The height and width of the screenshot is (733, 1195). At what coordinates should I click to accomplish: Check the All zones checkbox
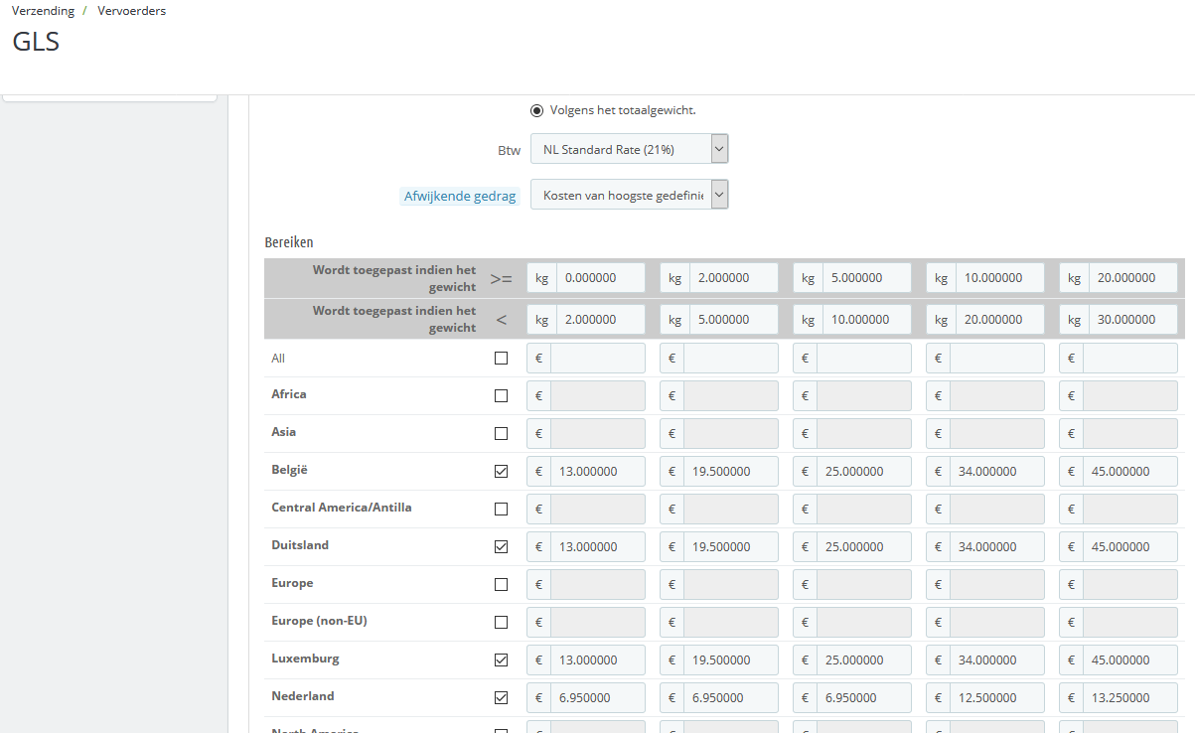[x=501, y=359]
